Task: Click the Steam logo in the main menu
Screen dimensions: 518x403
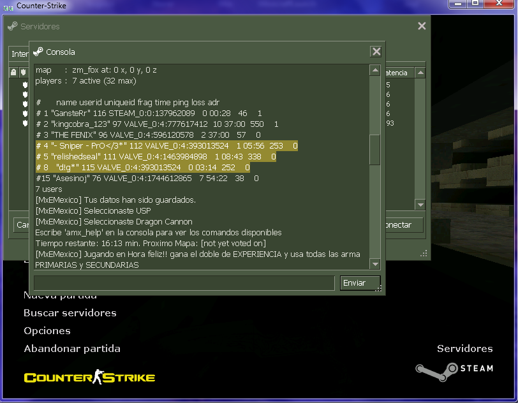Action: (454, 371)
